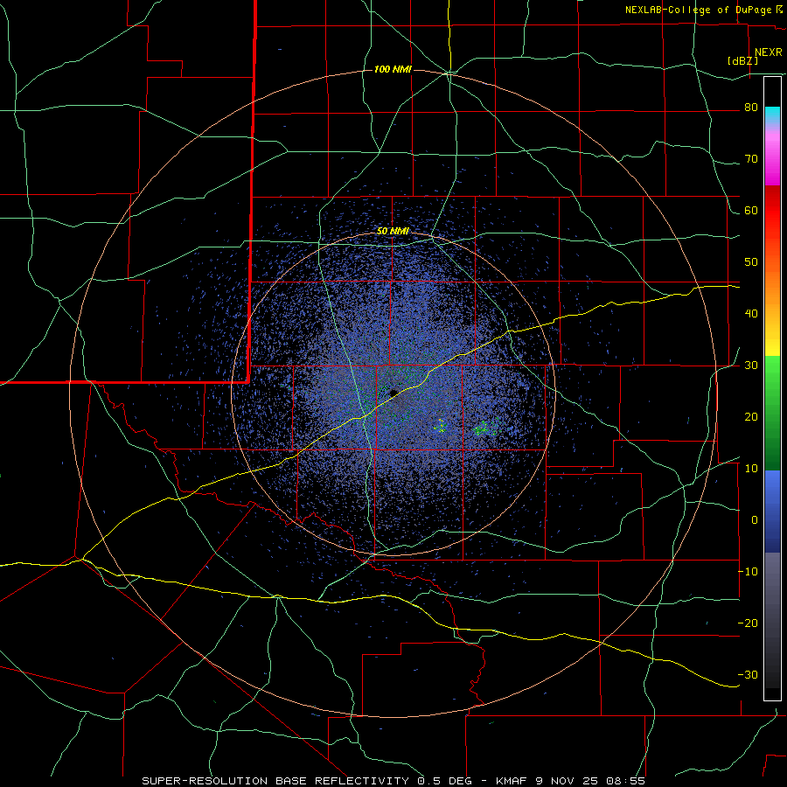Click the green echo cluster east of yellow cell
This screenshot has width=787, height=787.
[x=484, y=428]
